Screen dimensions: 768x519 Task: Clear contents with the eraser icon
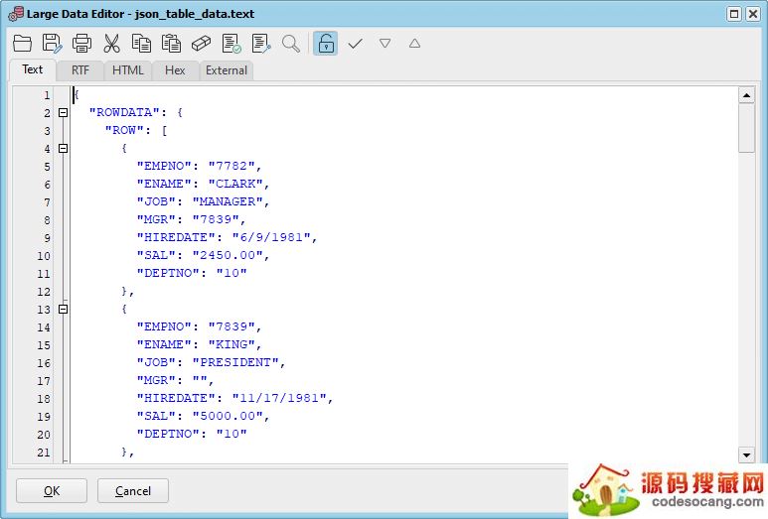coord(202,44)
